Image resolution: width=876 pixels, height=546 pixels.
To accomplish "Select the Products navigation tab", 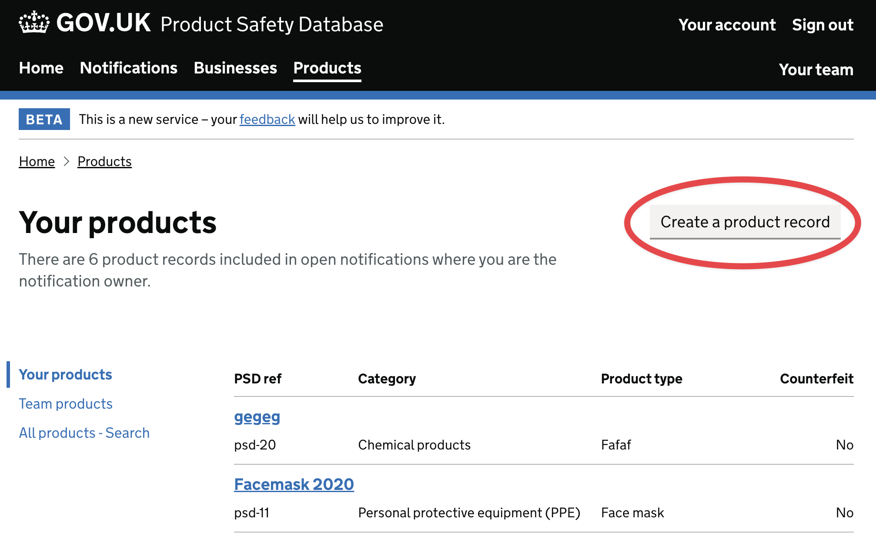I will (x=327, y=68).
